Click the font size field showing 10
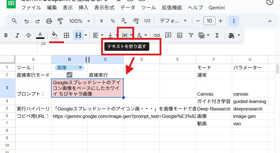 pyautogui.click(x=209, y=21)
